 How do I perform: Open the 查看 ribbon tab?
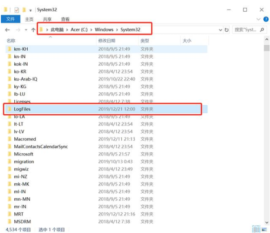pos(65,19)
